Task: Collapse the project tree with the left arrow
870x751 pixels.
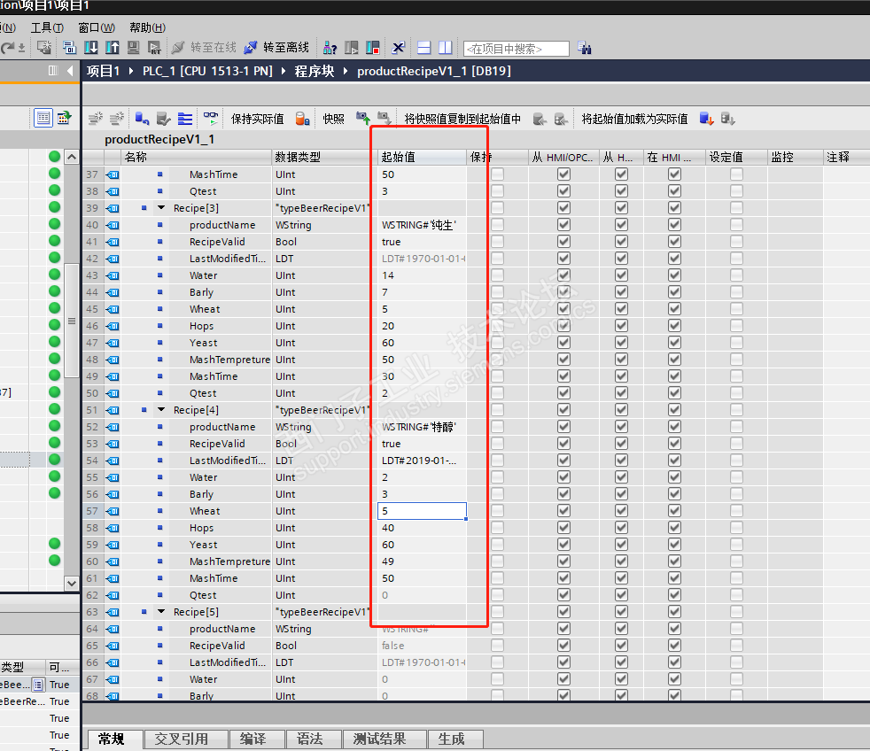Action: click(x=70, y=71)
